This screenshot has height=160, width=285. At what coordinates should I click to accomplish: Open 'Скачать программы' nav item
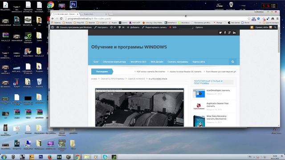point(178,62)
